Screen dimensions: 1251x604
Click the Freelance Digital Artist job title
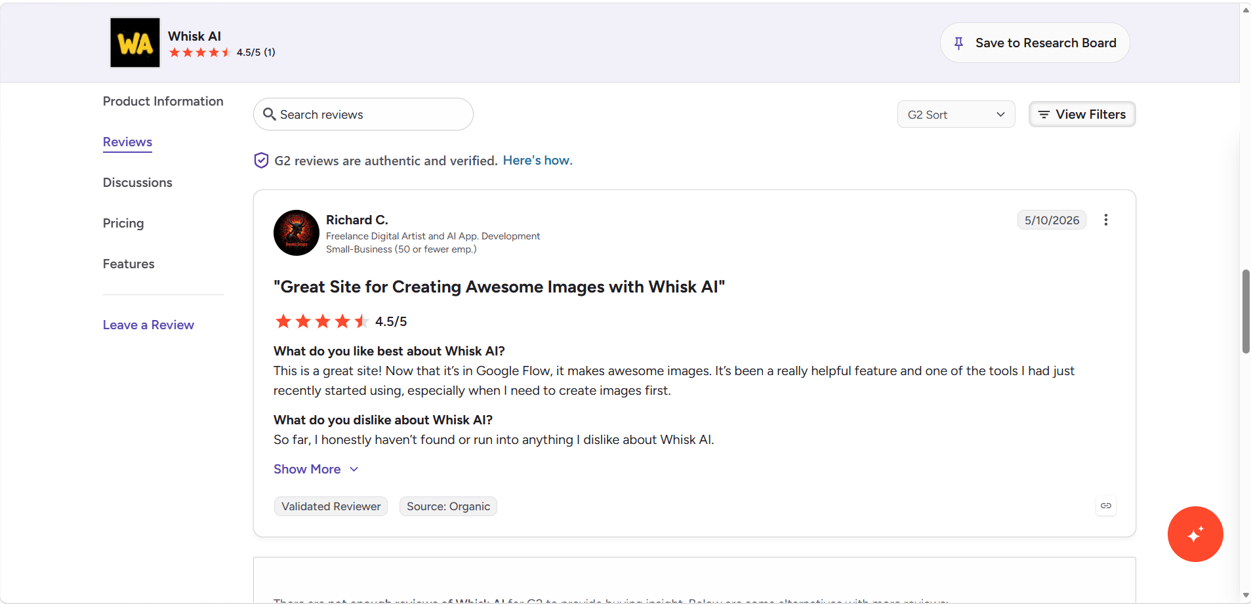coord(433,236)
